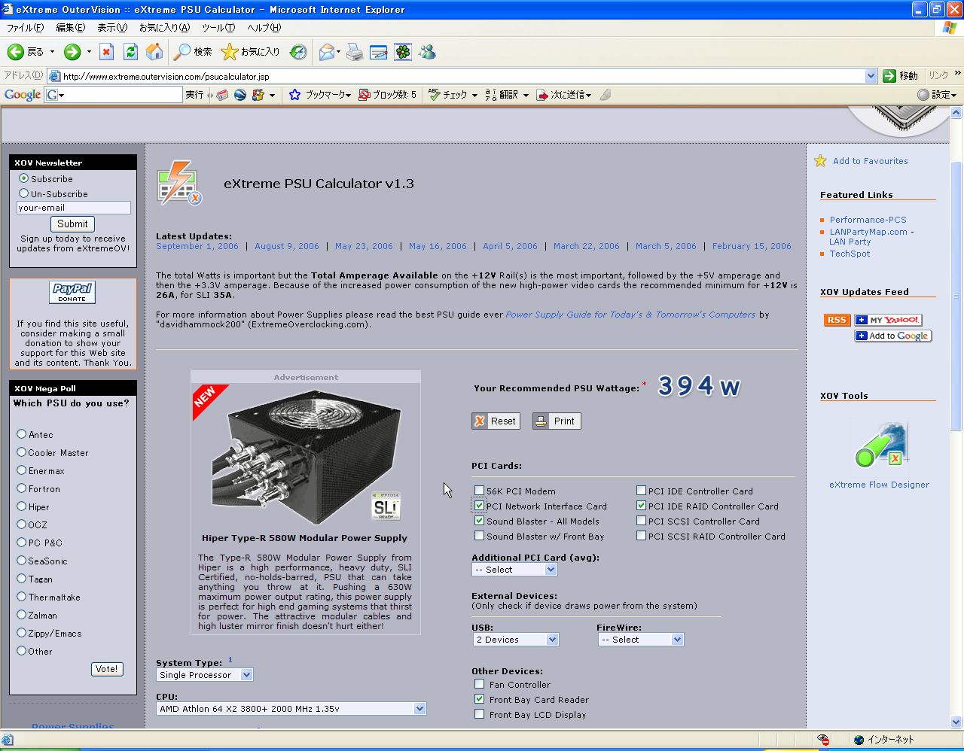
Task: Open the FireWire Select dropdown
Action: 640,640
